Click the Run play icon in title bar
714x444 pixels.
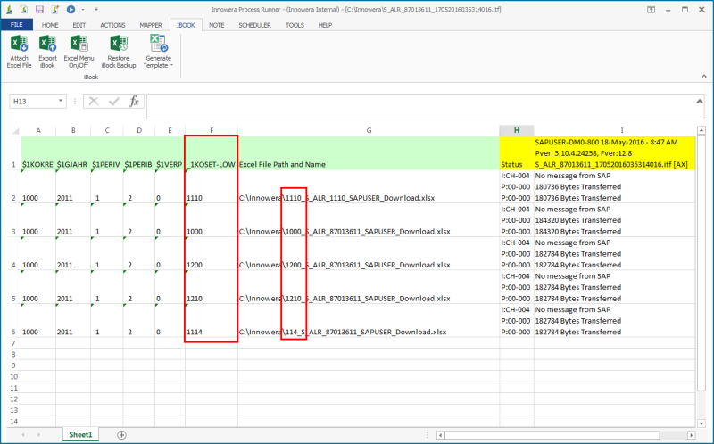click(x=71, y=9)
